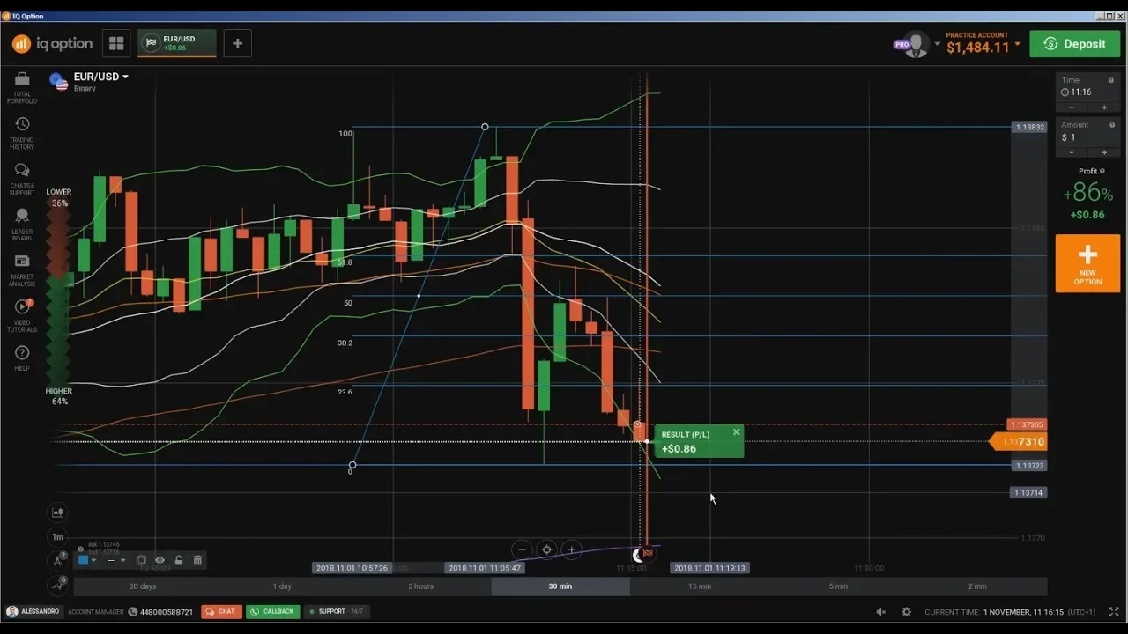1128x634 pixels.
Task: Open the chart type candlestick button
Action: 57,512
